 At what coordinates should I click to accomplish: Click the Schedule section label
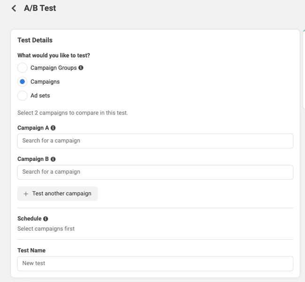tap(29, 219)
